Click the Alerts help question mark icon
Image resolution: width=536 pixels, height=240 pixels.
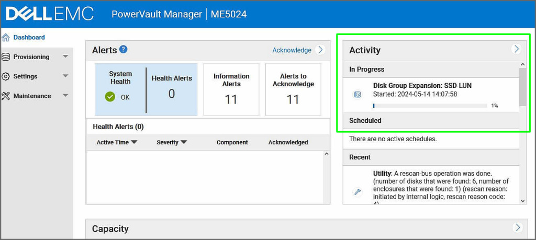(x=124, y=50)
